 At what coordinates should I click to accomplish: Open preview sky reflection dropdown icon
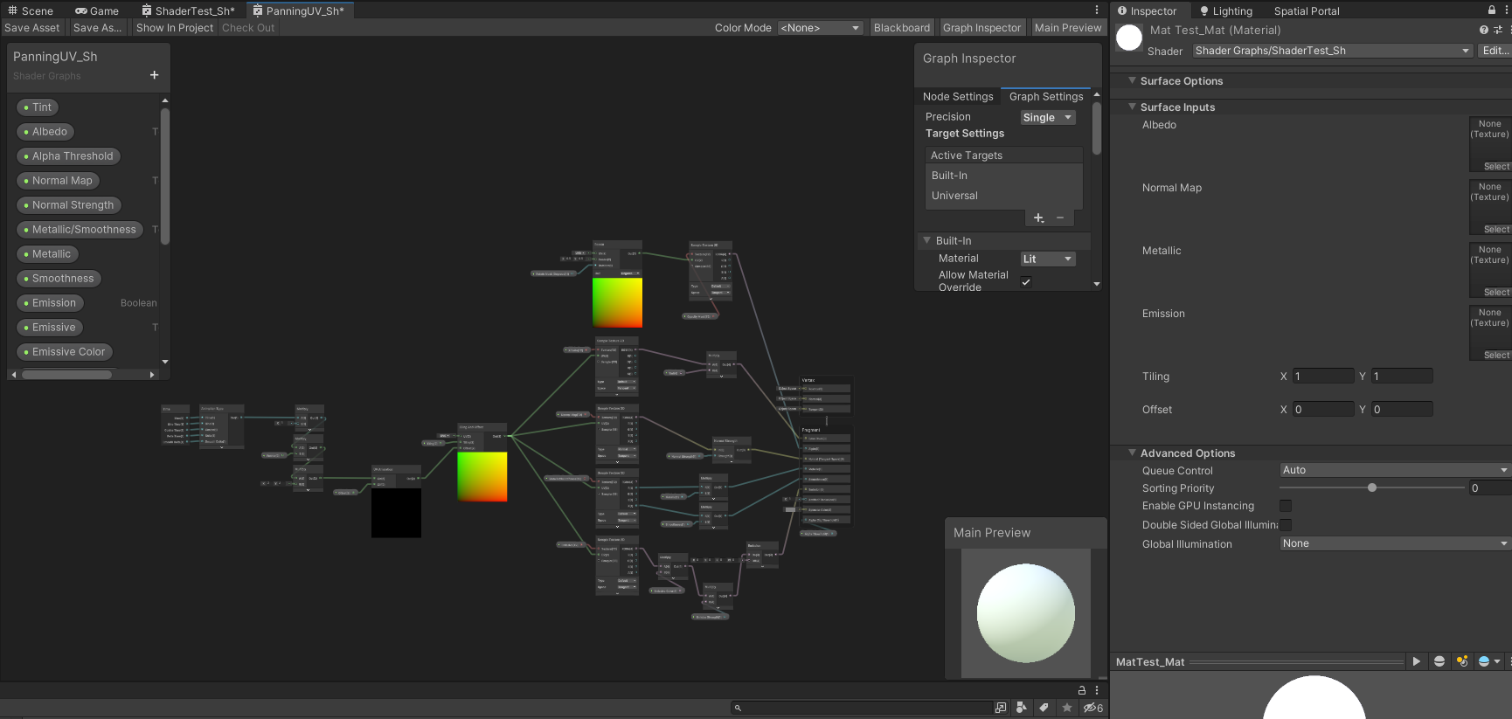tap(1488, 661)
